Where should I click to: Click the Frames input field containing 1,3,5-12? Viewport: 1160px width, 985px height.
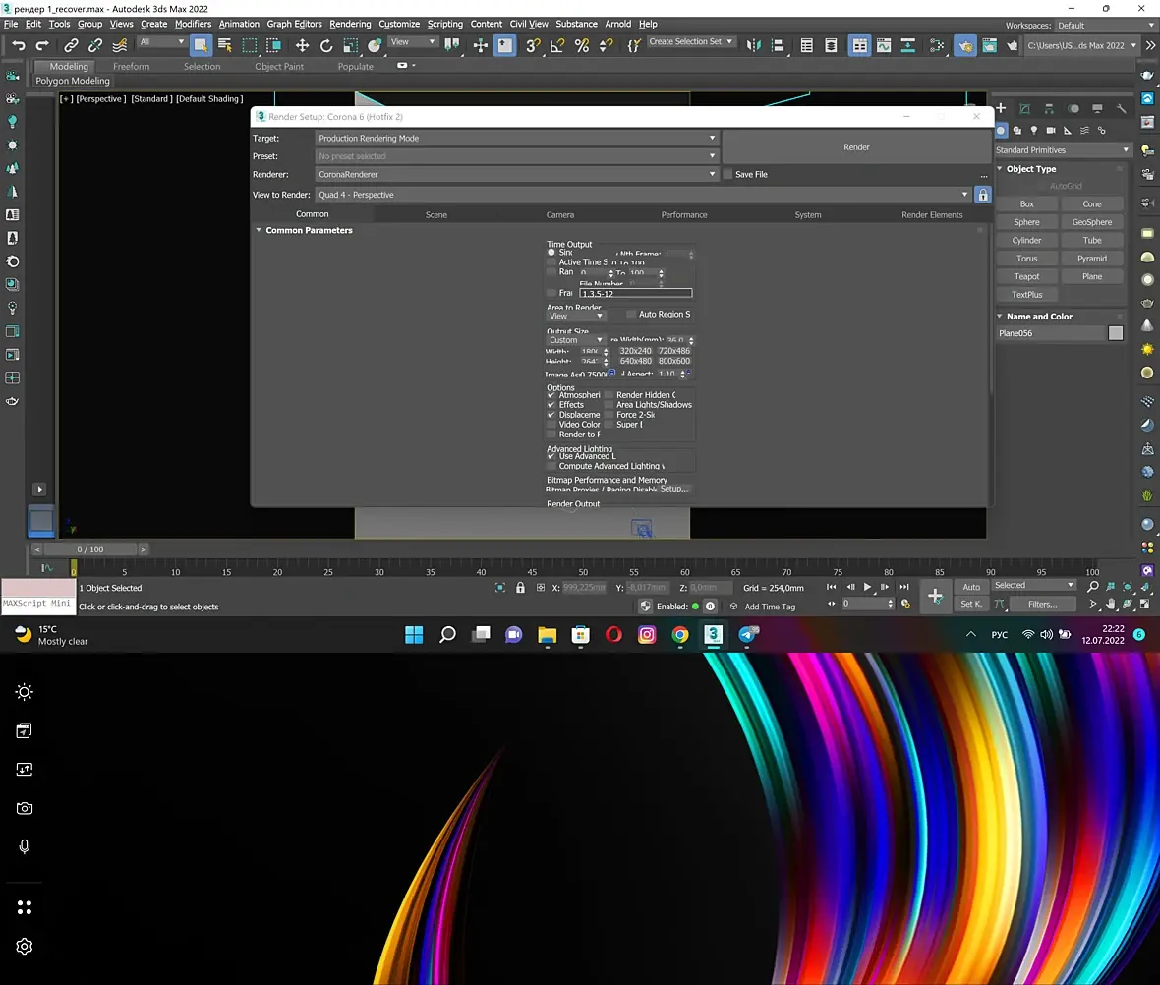[x=636, y=294]
